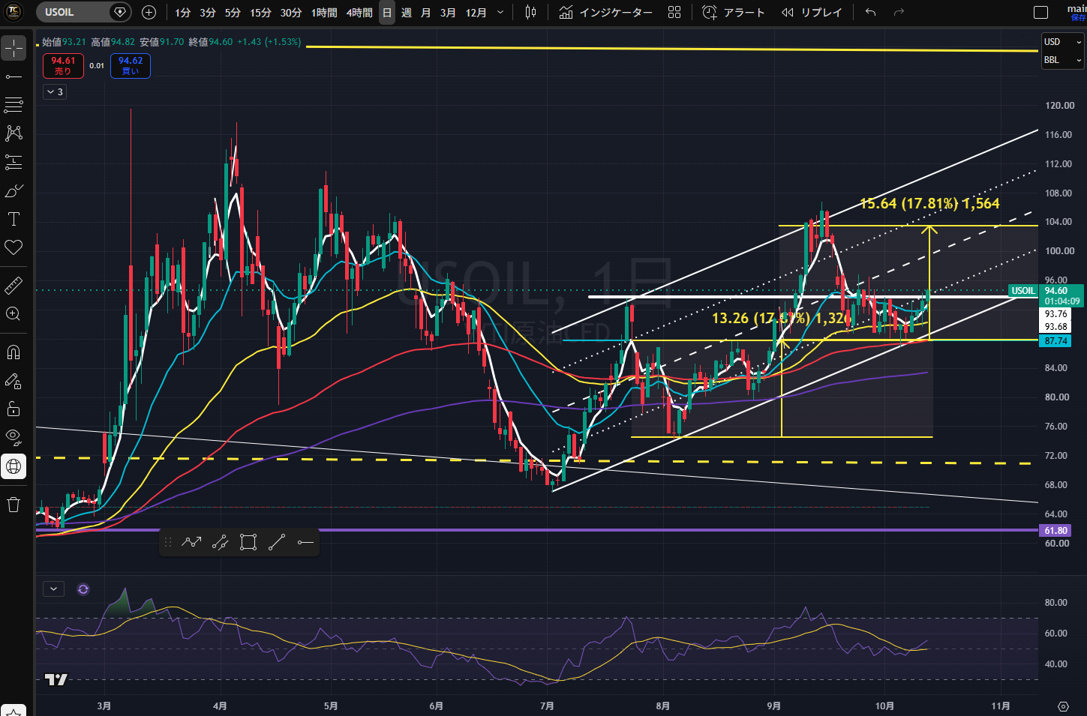Select the brush drawing tool

14,190
